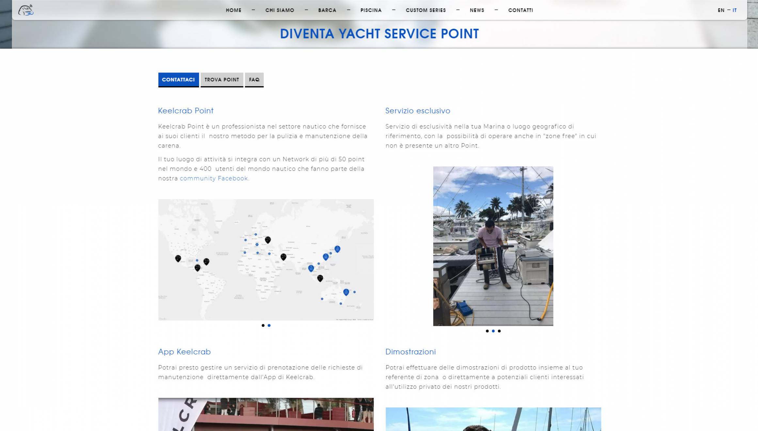Select IT language option
This screenshot has width=758, height=431.
734,10
